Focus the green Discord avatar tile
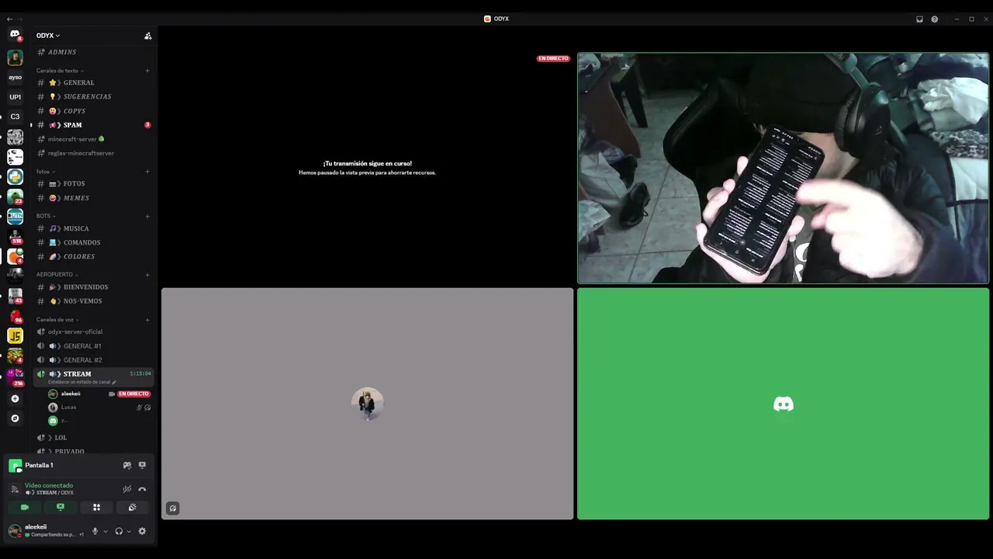Screen dimensions: 993x559 point(783,404)
